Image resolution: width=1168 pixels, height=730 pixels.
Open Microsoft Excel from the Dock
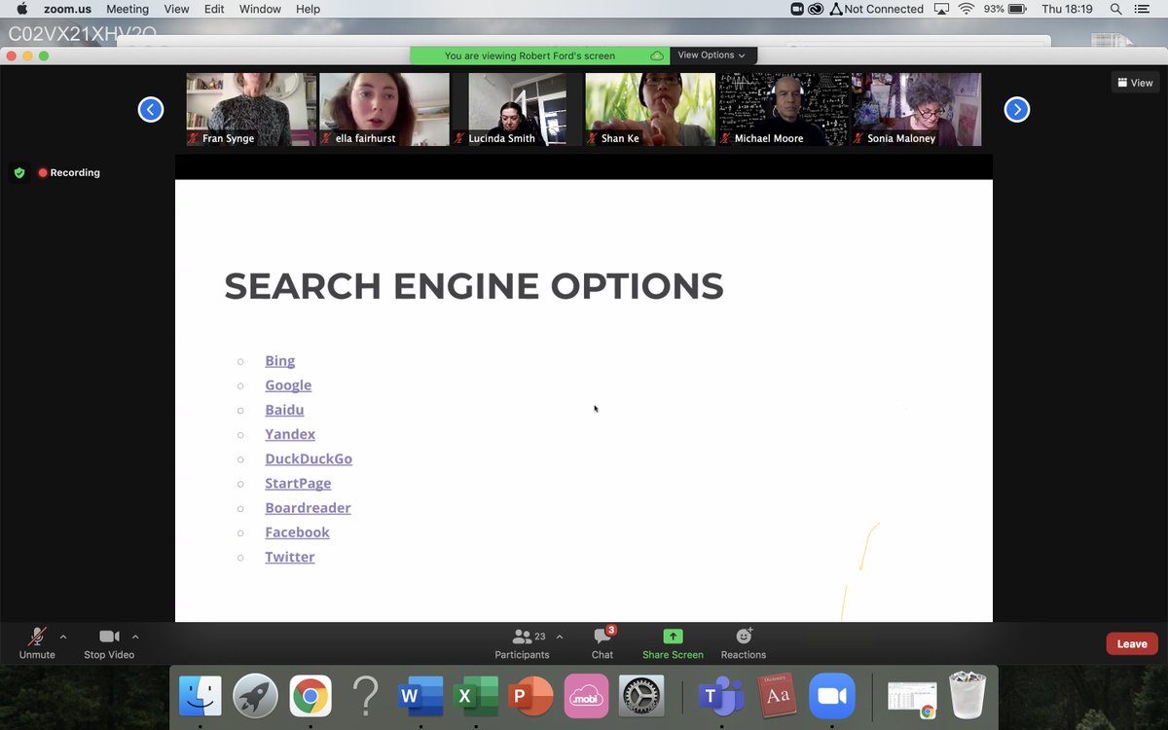476,697
